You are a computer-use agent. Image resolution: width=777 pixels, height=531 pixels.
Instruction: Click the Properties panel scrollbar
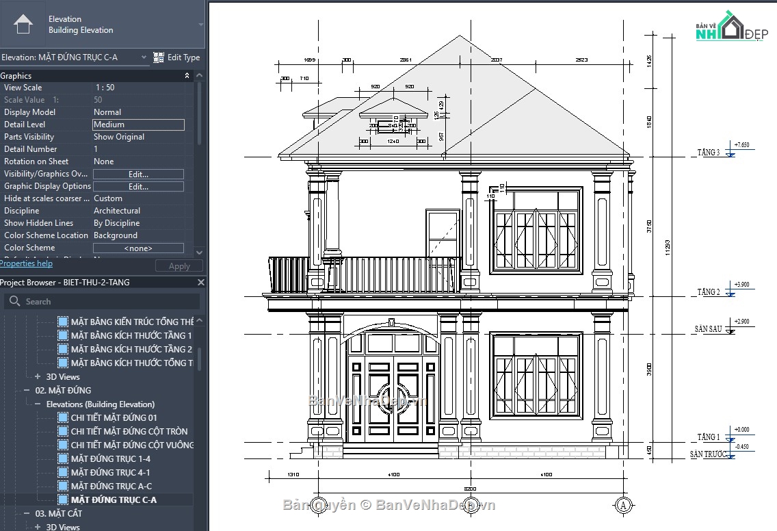pyautogui.click(x=199, y=114)
